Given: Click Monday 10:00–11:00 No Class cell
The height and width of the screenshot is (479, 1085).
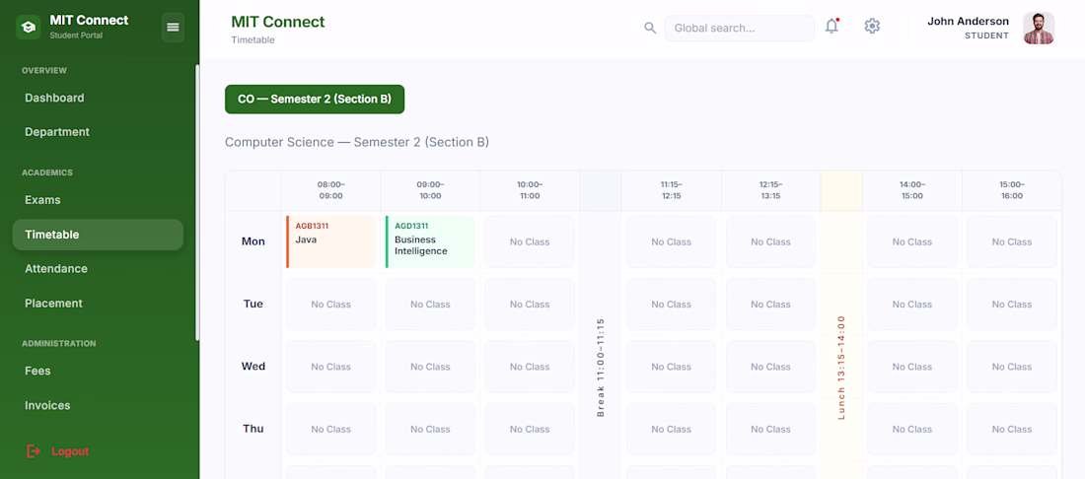Looking at the screenshot, I should [530, 241].
